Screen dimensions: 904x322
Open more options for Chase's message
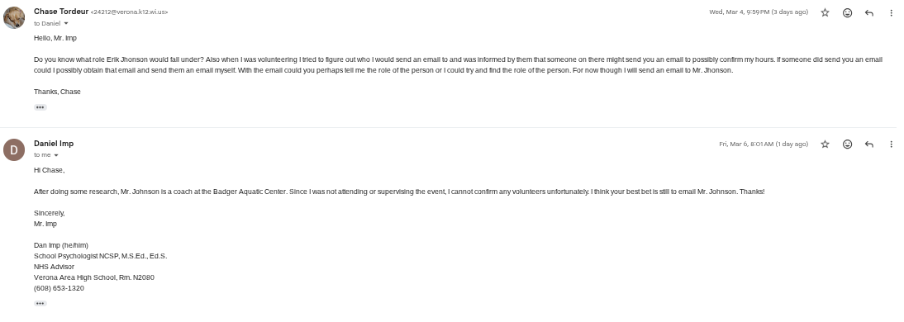pos(892,12)
